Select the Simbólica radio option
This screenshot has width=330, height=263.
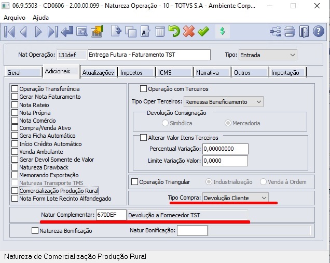coord(165,123)
